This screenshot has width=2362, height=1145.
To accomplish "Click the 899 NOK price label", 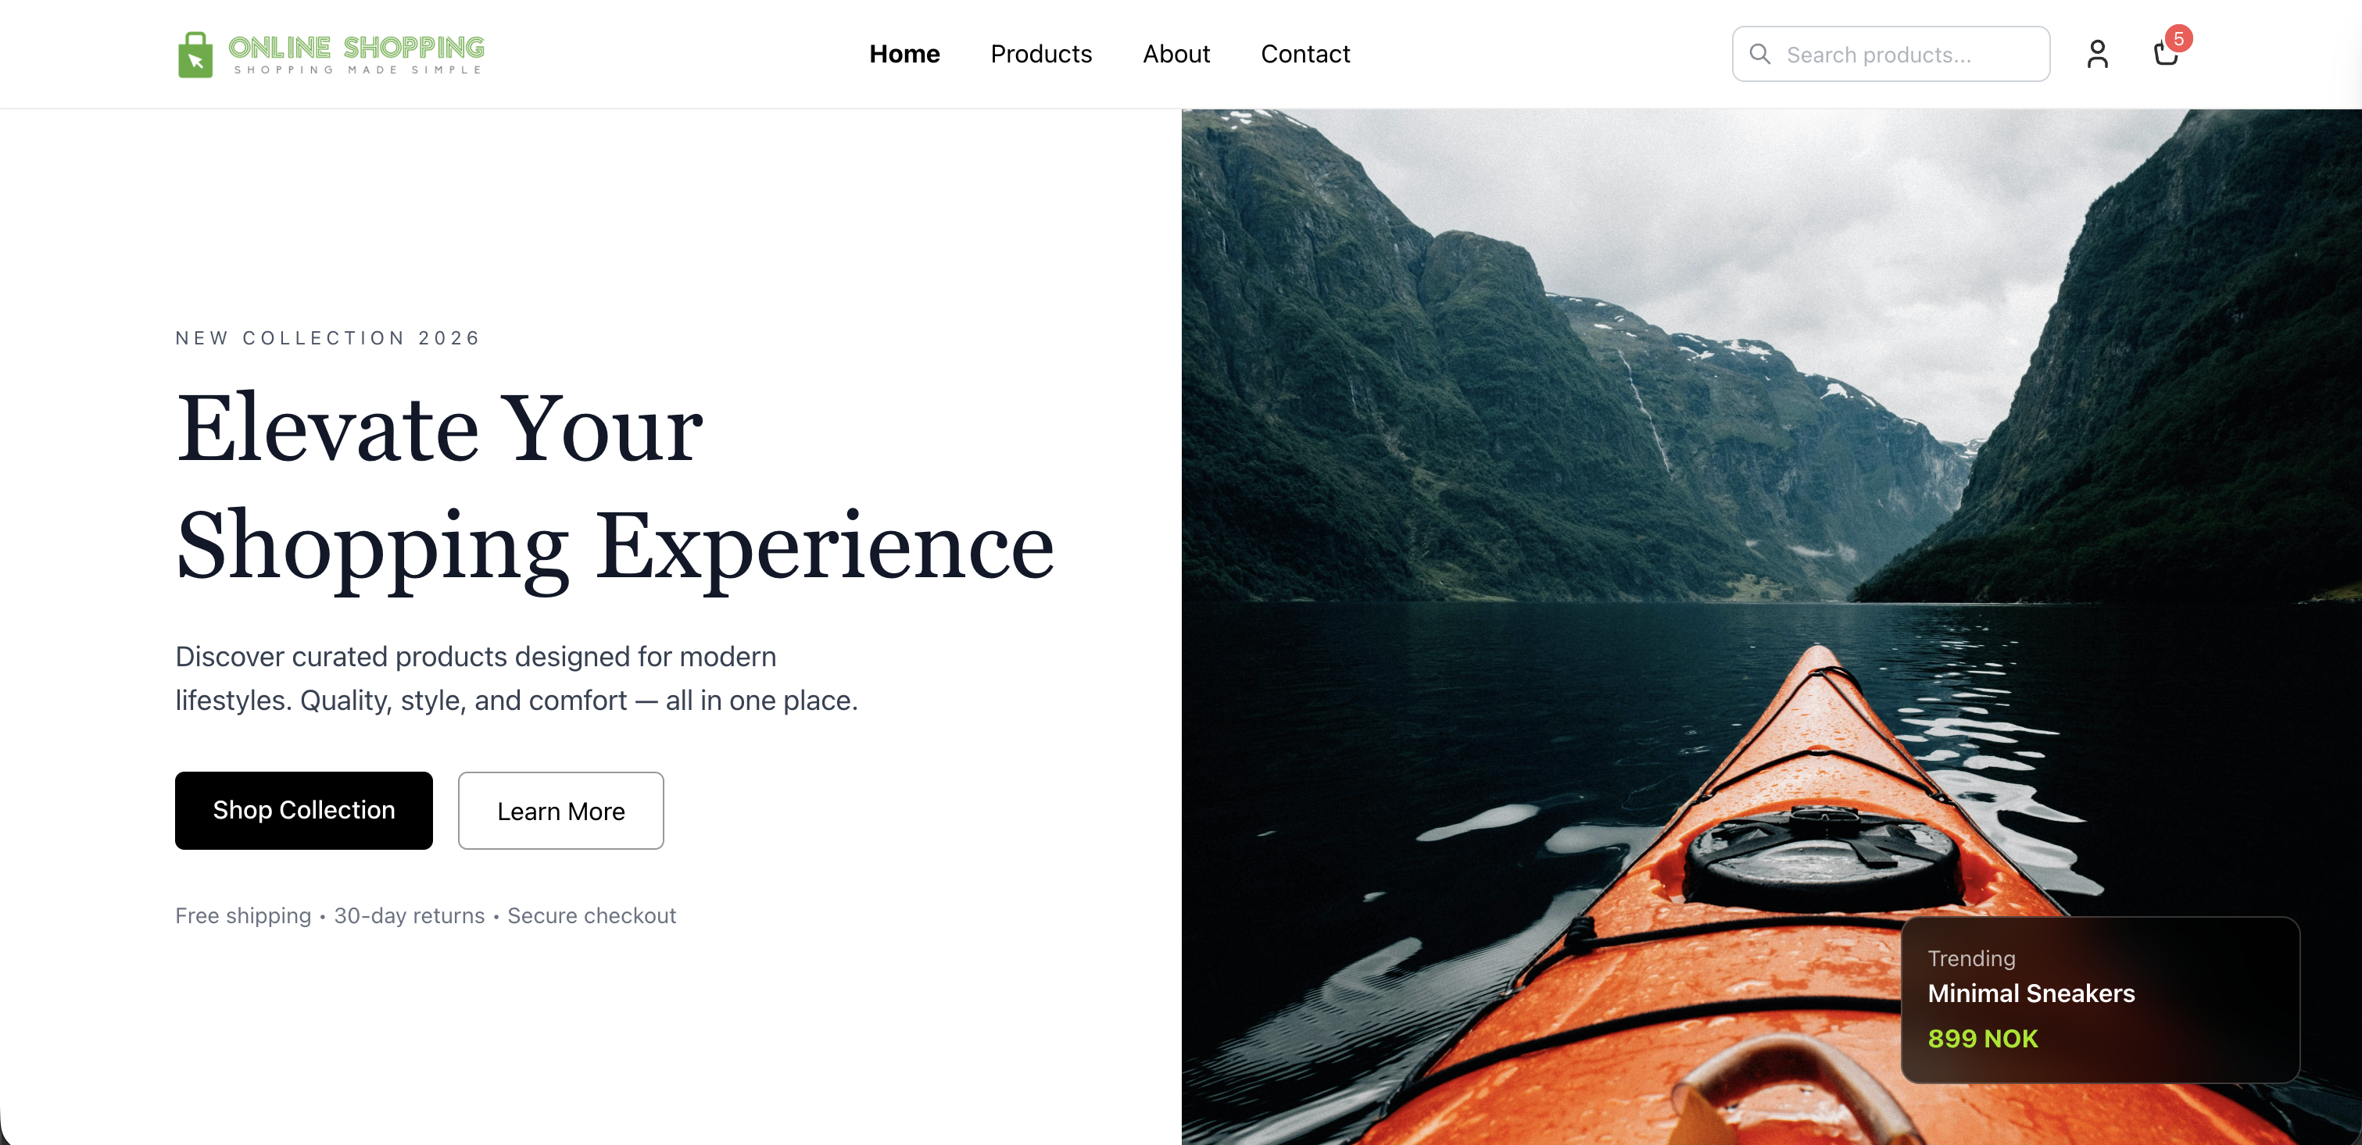I will [1982, 1038].
